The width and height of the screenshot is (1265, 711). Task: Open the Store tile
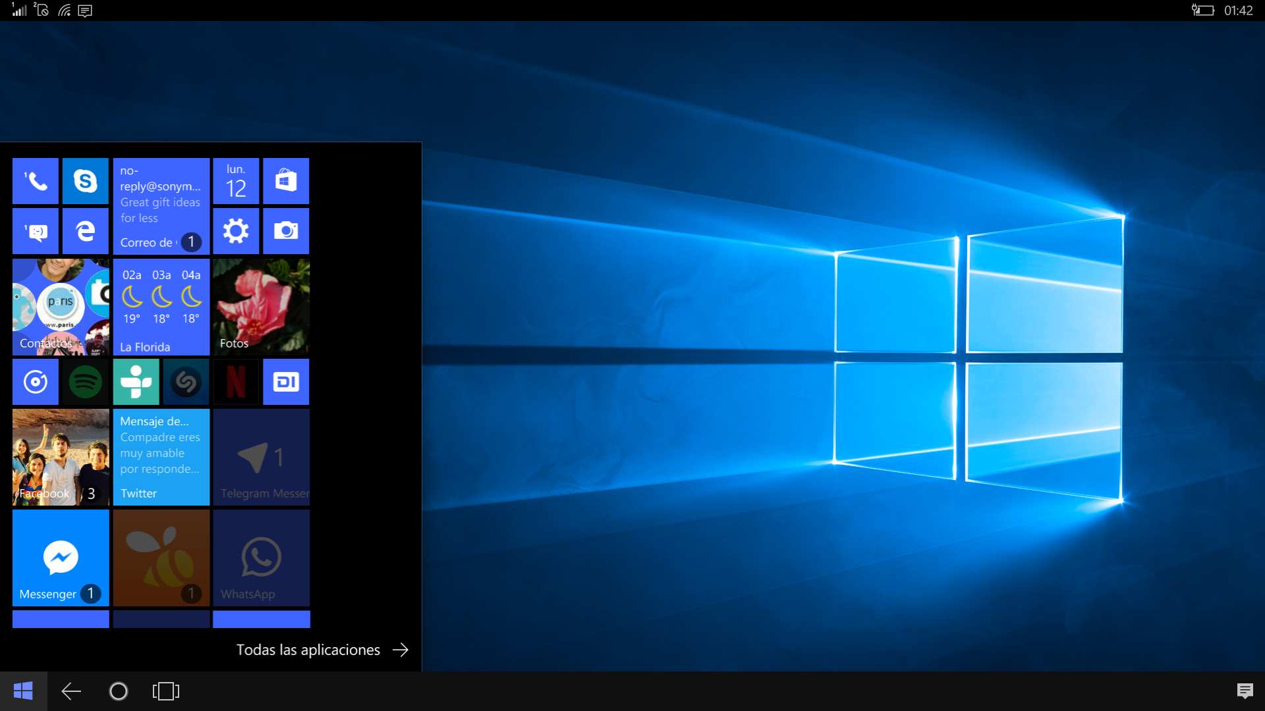coord(286,181)
